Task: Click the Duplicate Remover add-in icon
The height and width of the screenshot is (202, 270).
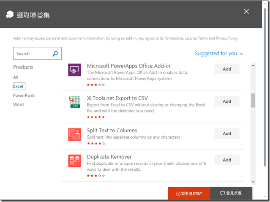Action: click(x=74, y=161)
